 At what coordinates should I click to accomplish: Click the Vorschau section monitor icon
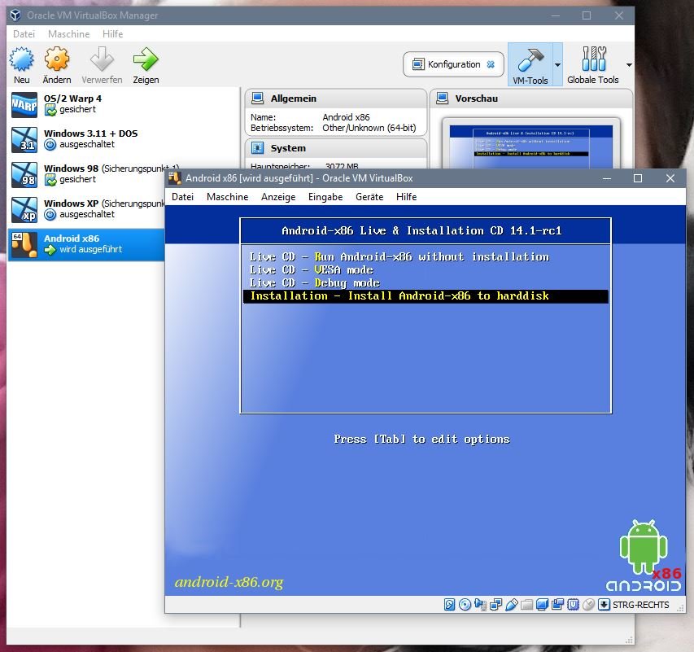click(442, 98)
